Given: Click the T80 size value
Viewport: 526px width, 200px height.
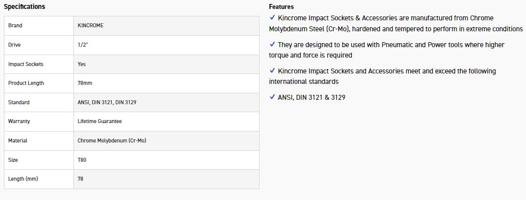Looking at the screenshot, I should click(82, 160).
